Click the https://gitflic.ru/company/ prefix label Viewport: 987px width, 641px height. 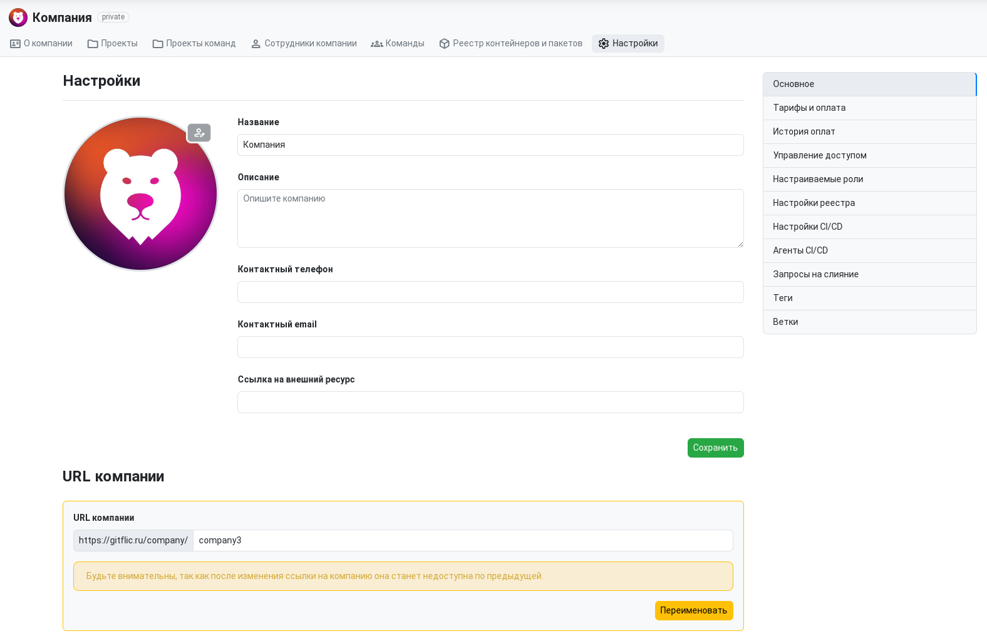(x=133, y=541)
